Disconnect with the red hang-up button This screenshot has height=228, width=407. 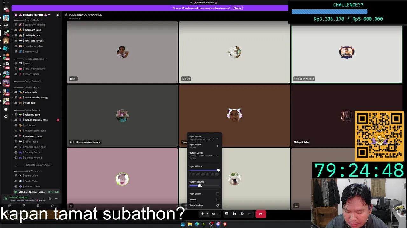click(x=261, y=214)
